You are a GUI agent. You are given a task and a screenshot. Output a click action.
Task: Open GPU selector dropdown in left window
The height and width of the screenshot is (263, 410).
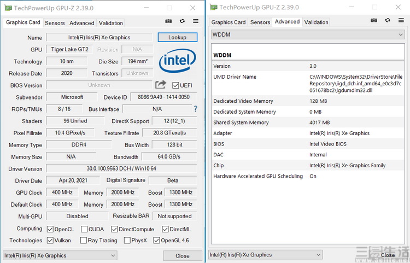(60, 255)
